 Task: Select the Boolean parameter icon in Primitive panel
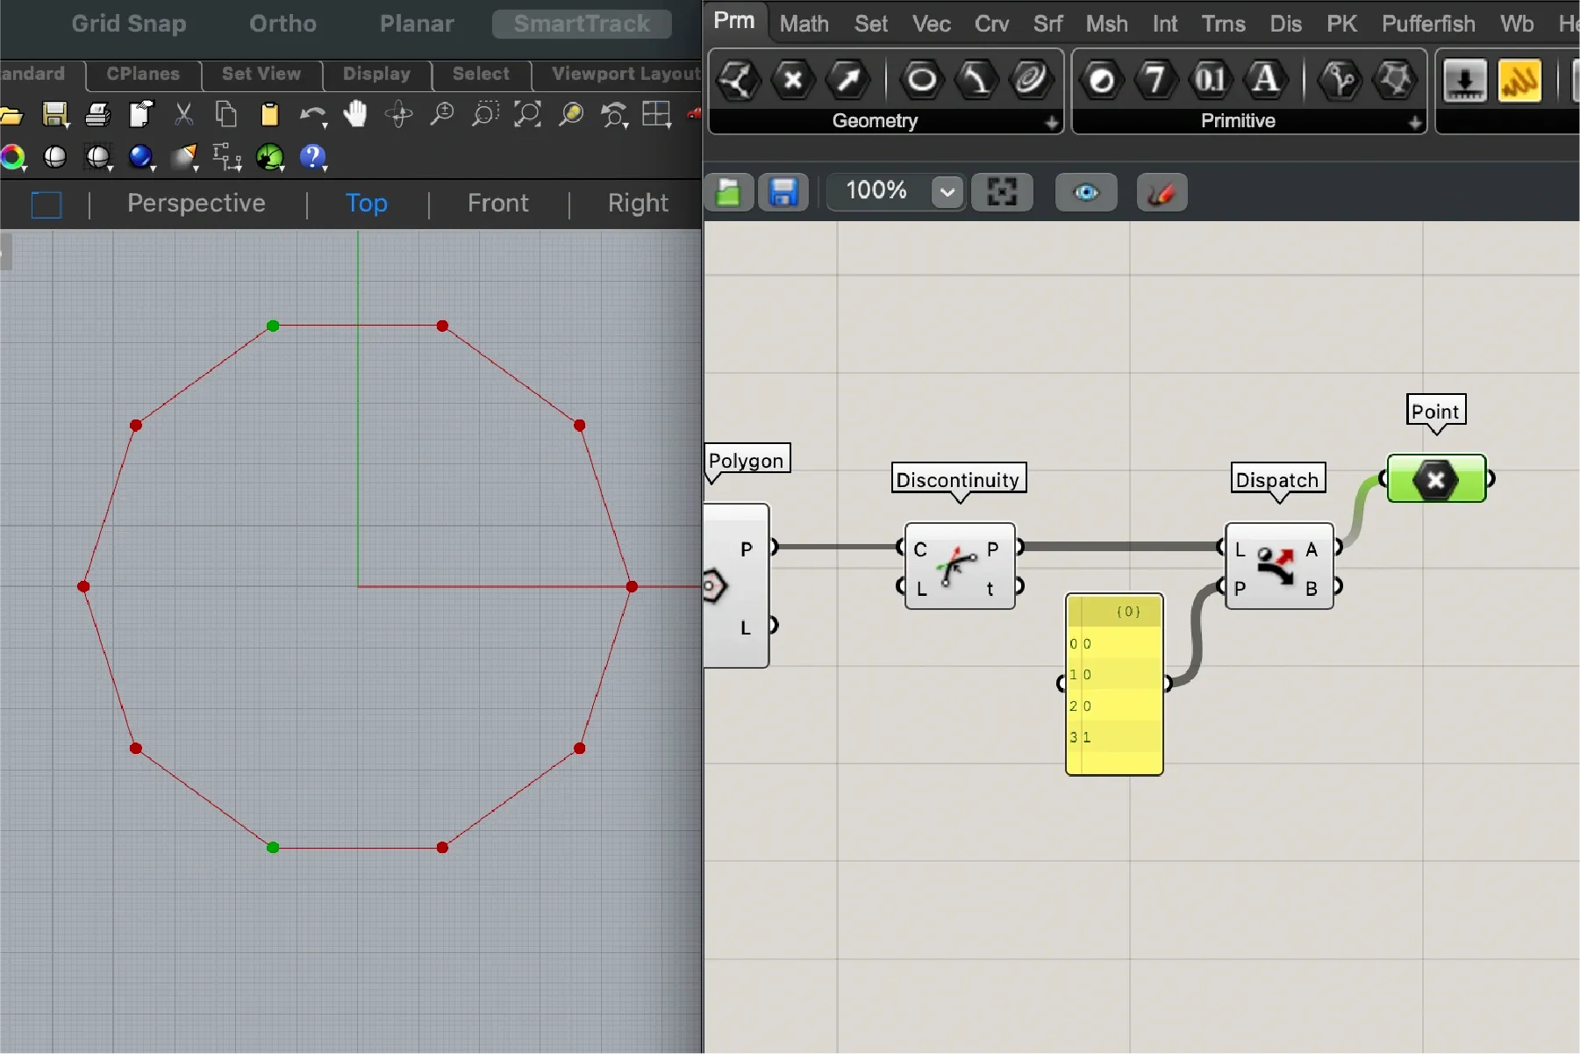pyautogui.click(x=1102, y=80)
